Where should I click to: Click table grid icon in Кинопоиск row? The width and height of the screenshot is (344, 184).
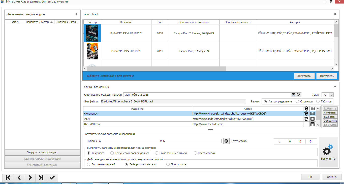312,114
